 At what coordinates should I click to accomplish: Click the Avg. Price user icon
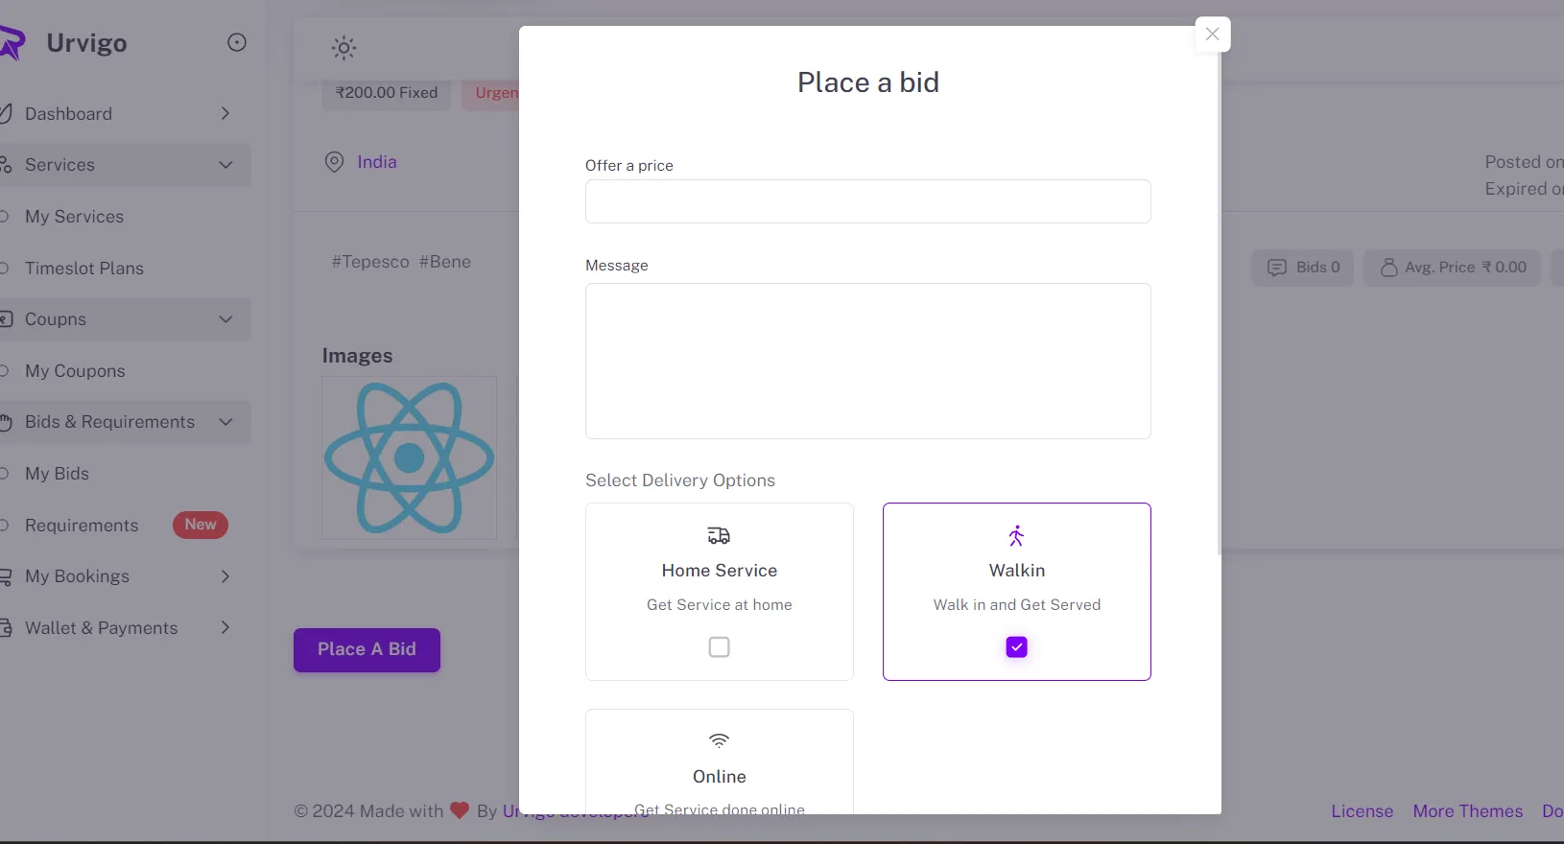[x=1388, y=268]
